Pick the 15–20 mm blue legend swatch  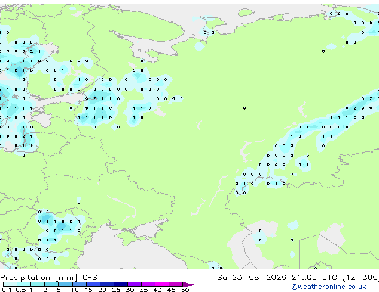click(x=93, y=284)
